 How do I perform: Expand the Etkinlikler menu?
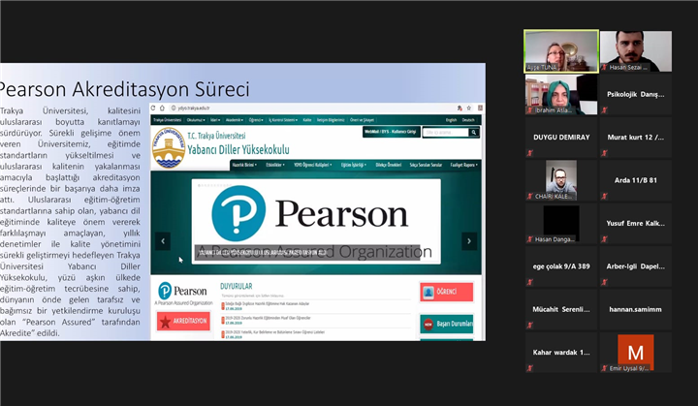pyautogui.click(x=275, y=165)
